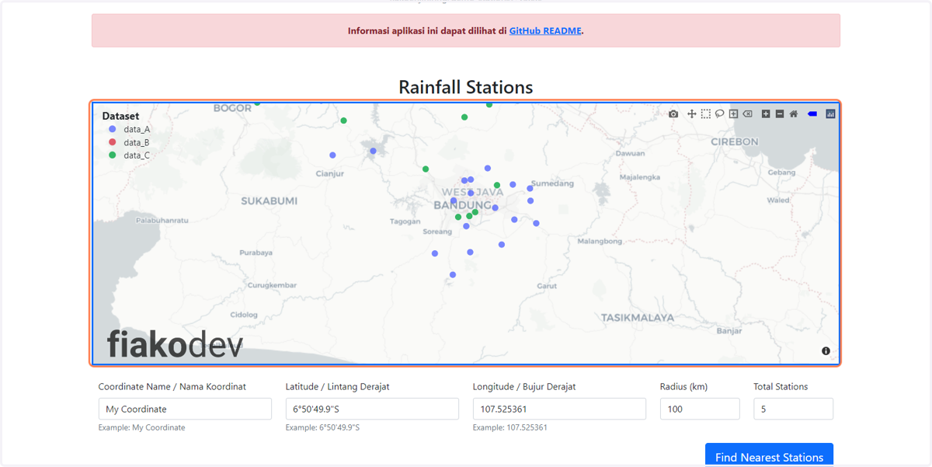This screenshot has height=467, width=932.
Task: Click the Majalengka label on map
Action: (x=640, y=176)
